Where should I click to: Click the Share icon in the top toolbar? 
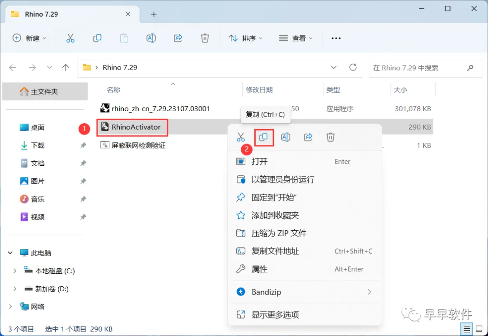pyautogui.click(x=178, y=38)
